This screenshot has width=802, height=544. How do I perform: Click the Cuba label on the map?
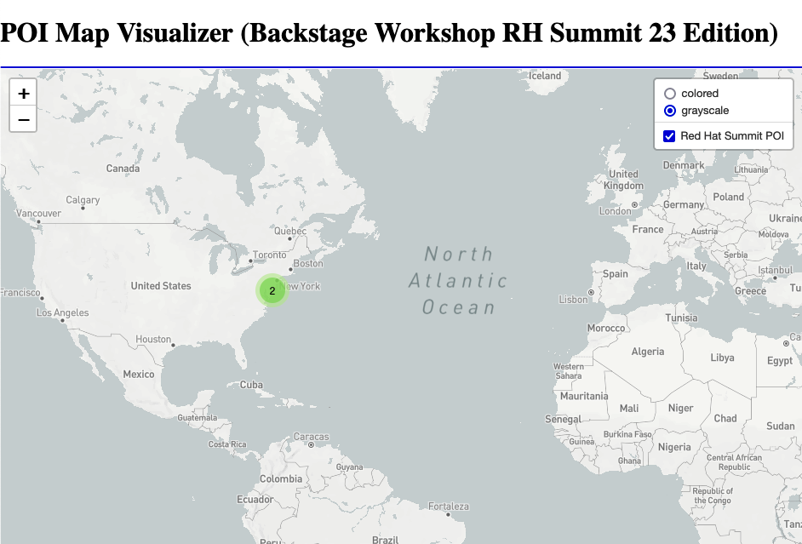(x=251, y=385)
